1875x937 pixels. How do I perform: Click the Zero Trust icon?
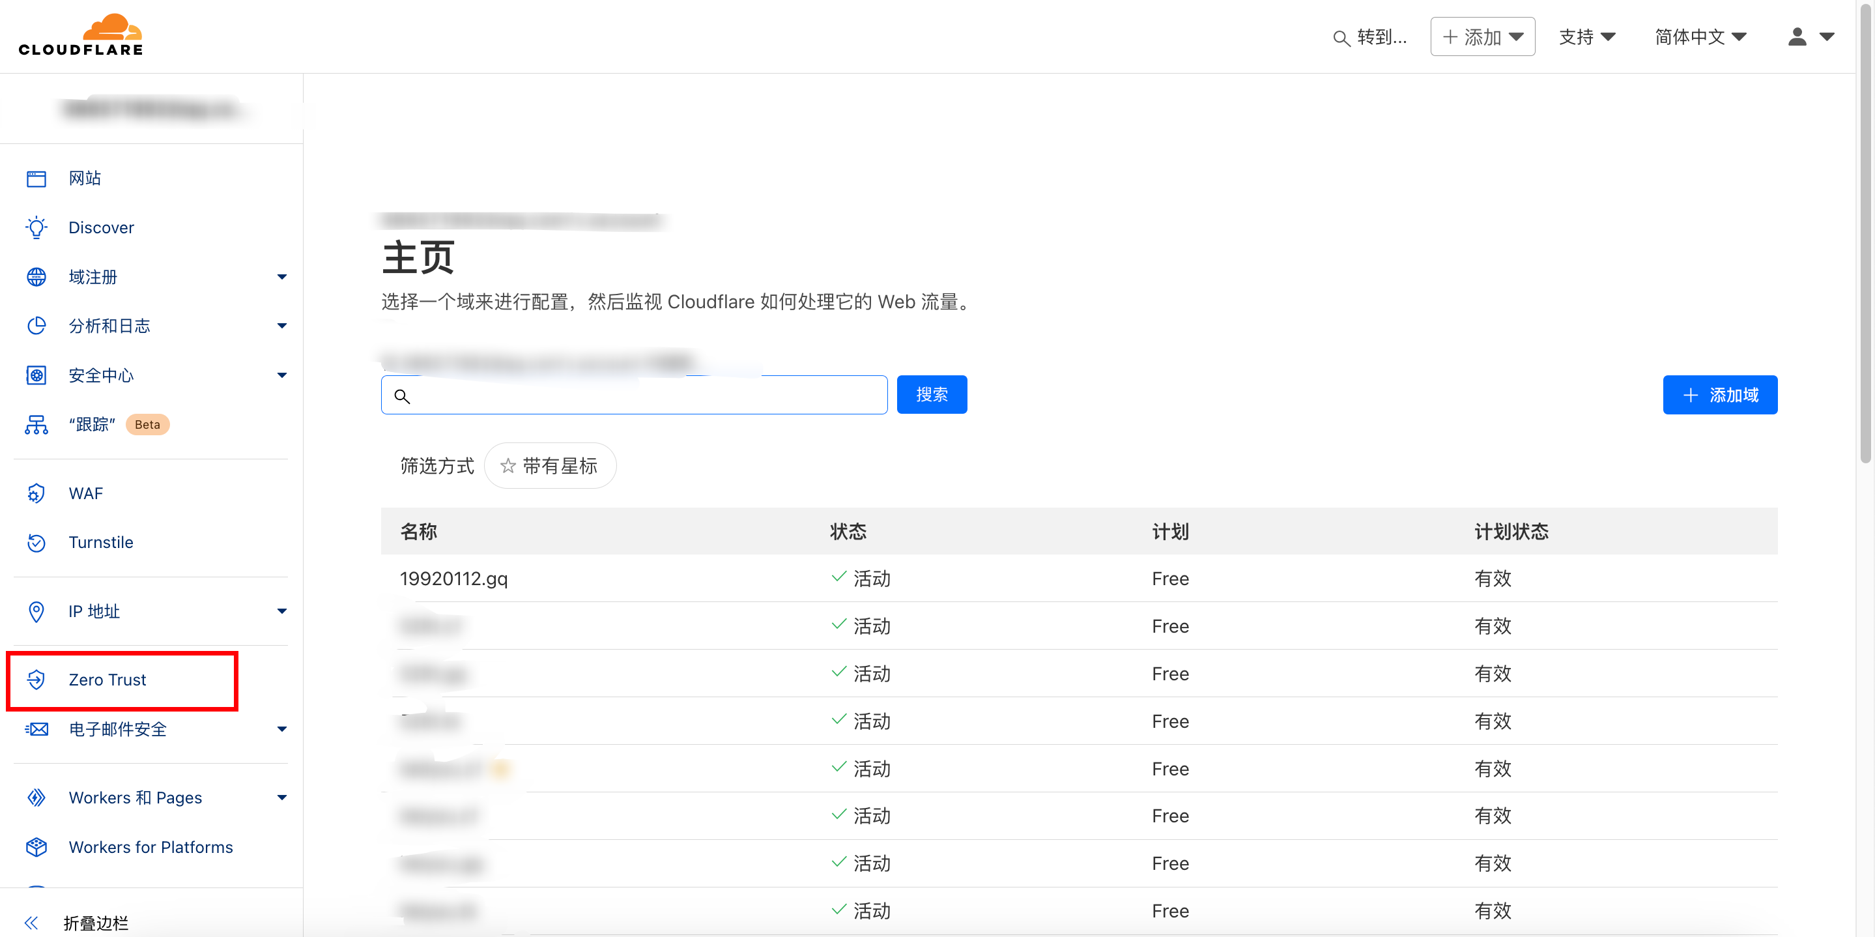tap(36, 679)
